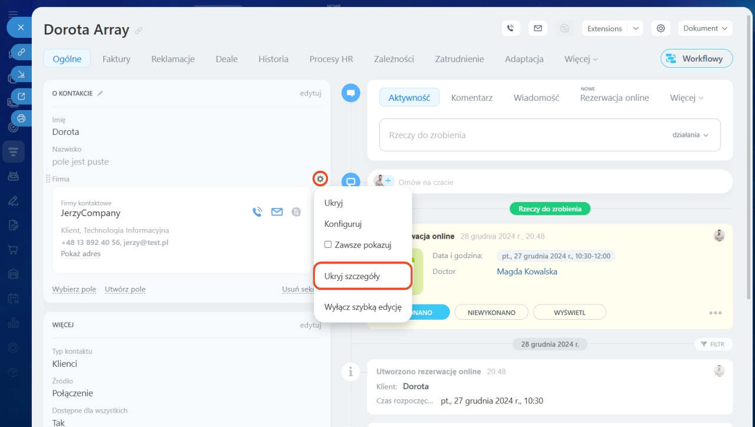Open the Extensions dropdown arrow

click(x=635, y=28)
